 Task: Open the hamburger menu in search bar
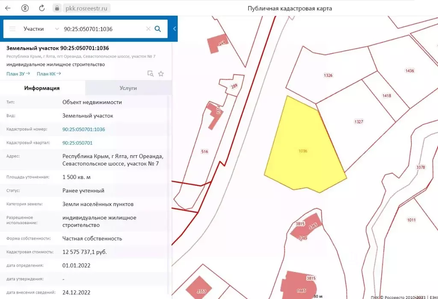tap(12, 29)
